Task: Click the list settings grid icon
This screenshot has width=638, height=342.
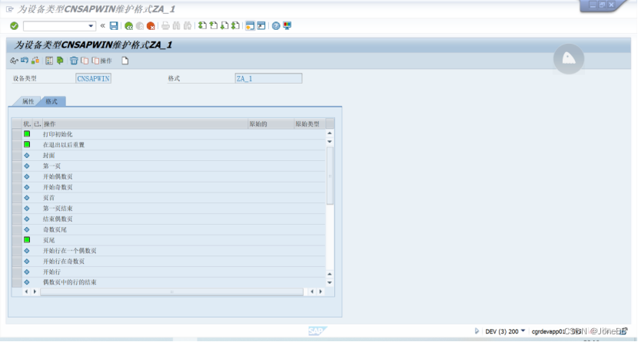Action: [49, 61]
